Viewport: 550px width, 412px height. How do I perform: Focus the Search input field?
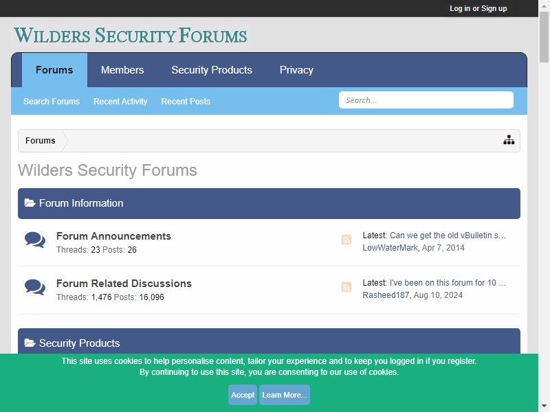point(426,100)
